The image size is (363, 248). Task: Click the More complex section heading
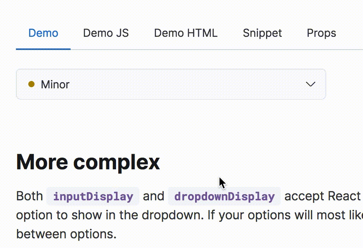pyautogui.click(x=88, y=162)
